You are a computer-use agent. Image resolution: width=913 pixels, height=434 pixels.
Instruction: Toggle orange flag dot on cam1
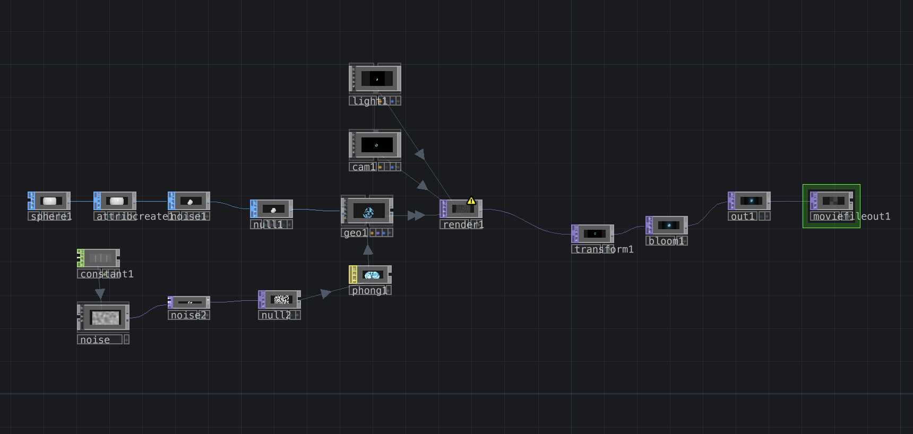pyautogui.click(x=380, y=167)
